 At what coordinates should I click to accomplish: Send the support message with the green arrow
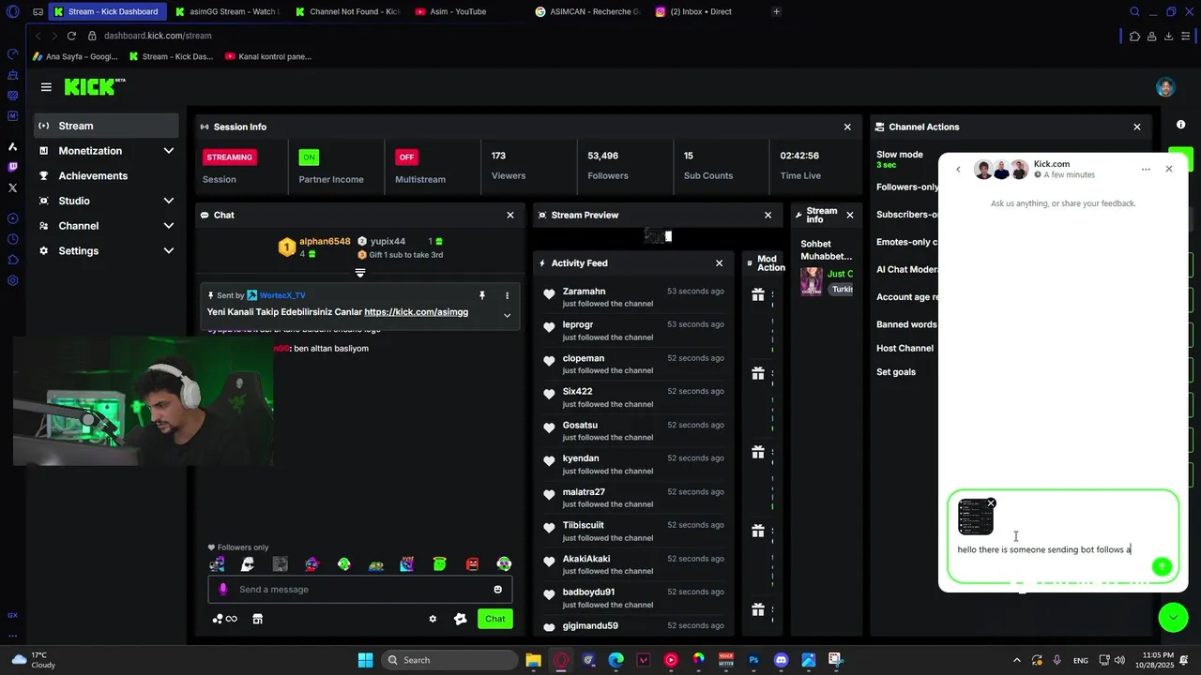click(1162, 566)
